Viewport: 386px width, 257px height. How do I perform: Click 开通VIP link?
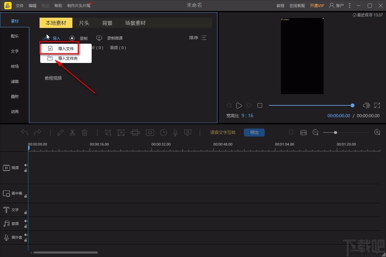coord(317,6)
